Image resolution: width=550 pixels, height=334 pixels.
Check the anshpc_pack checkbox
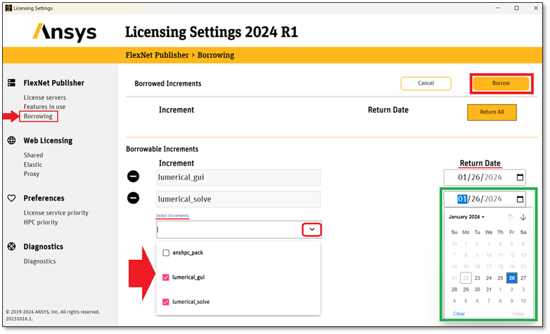[166, 253]
